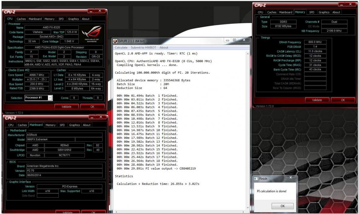Open CPU tab in Mainboard CPU-Z window
The image size is (359, 214).
[x=11, y=125]
